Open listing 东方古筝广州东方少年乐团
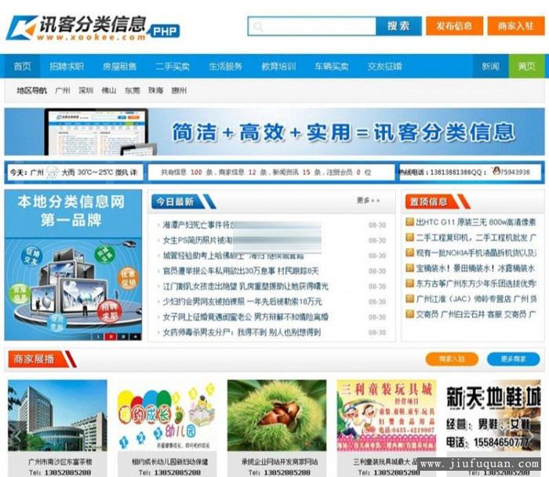 [476, 283]
